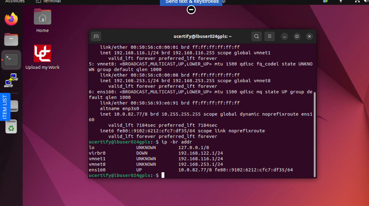
Task: Click the '6: ens160:' interface line
Action: (201, 95)
